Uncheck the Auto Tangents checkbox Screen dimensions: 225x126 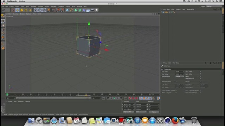(176, 82)
